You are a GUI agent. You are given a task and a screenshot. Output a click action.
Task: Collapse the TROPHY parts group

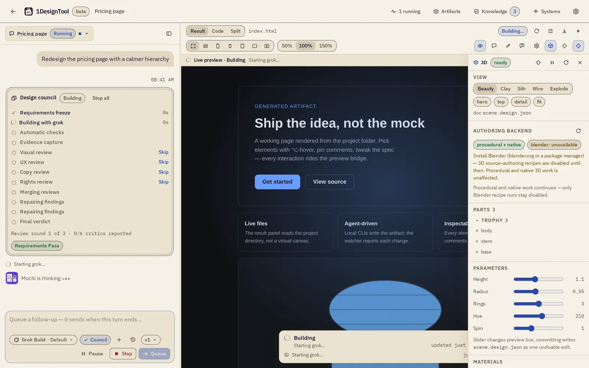point(477,220)
